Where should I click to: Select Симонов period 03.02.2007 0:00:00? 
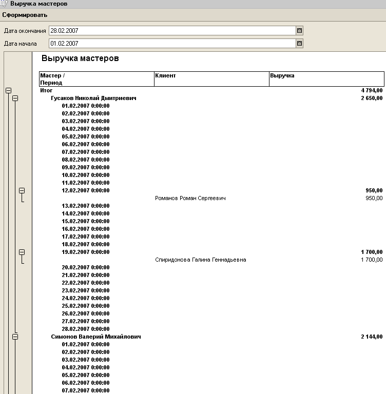click(86, 360)
